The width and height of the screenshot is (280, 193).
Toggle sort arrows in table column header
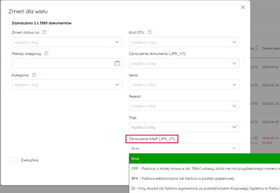(x=256, y=48)
